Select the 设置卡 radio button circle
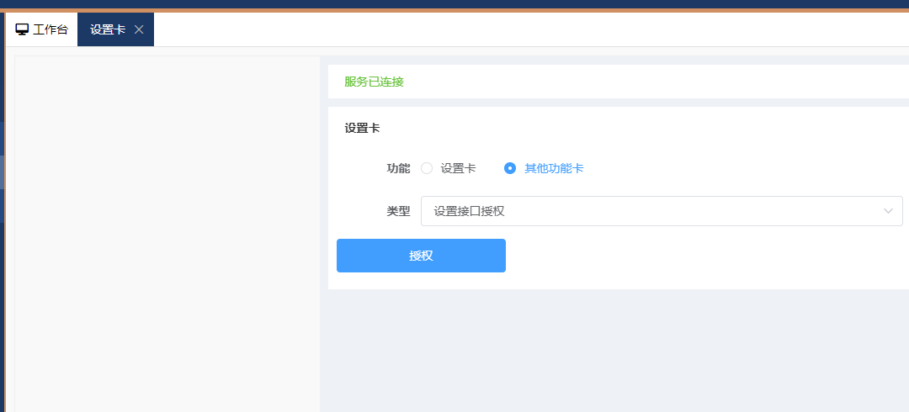This screenshot has height=412, width=909. [427, 168]
